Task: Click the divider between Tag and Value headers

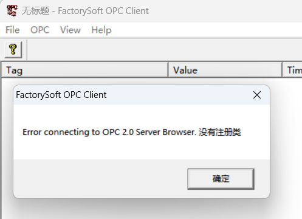Action: pos(168,70)
